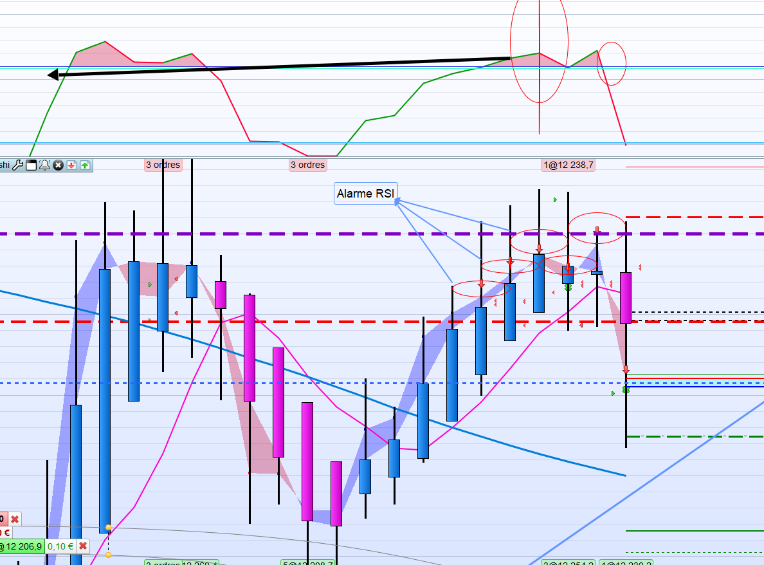The image size is (764, 565).
Task: Select the Alarme RSI text label
Action: pos(366,194)
